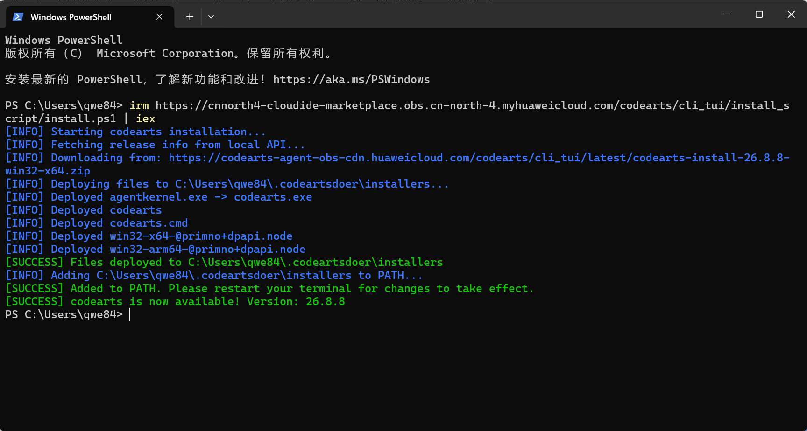Screen dimensions: 807x431
Task: Click the 'Deployed win32-arm64-@primno+dpapi.node' line
Action: pos(156,249)
